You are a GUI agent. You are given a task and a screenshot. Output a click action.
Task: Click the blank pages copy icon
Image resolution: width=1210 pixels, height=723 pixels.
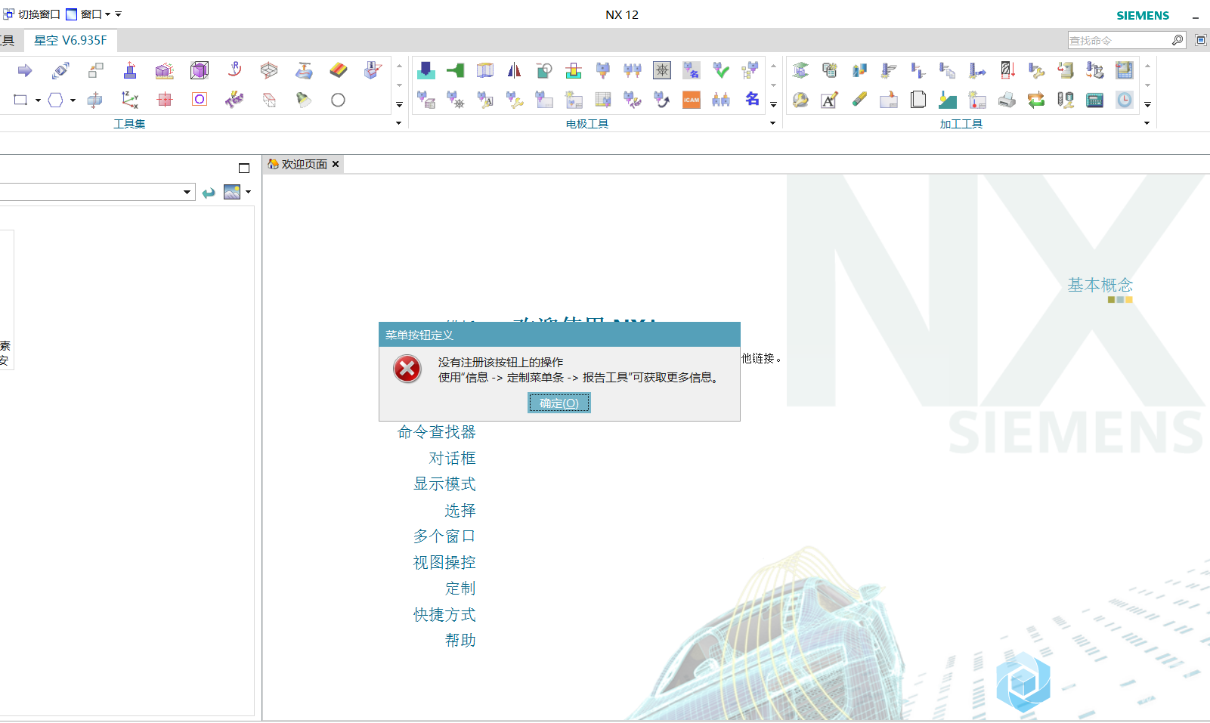[918, 100]
